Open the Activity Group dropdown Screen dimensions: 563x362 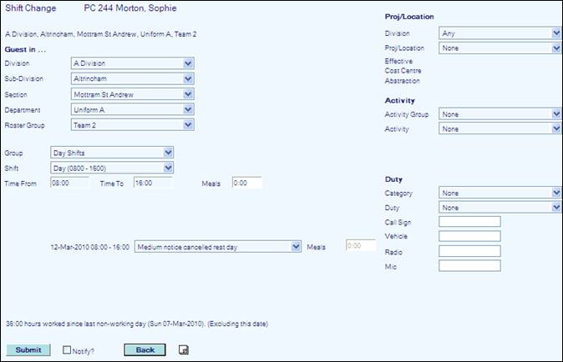pyautogui.click(x=500, y=114)
